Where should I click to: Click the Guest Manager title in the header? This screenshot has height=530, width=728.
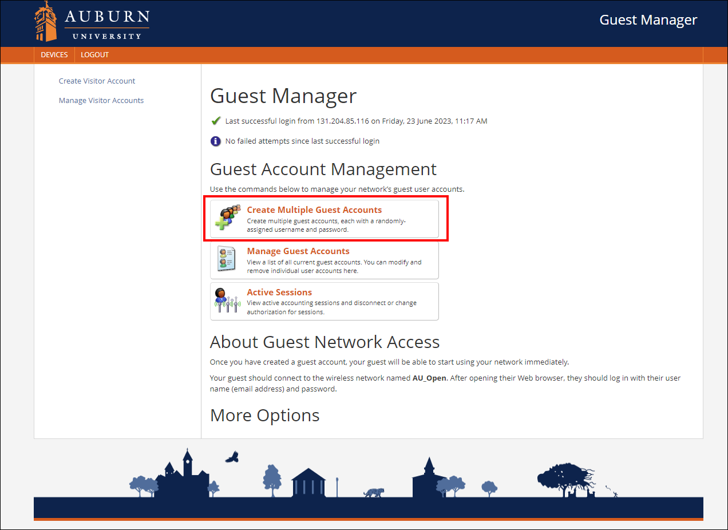click(648, 20)
